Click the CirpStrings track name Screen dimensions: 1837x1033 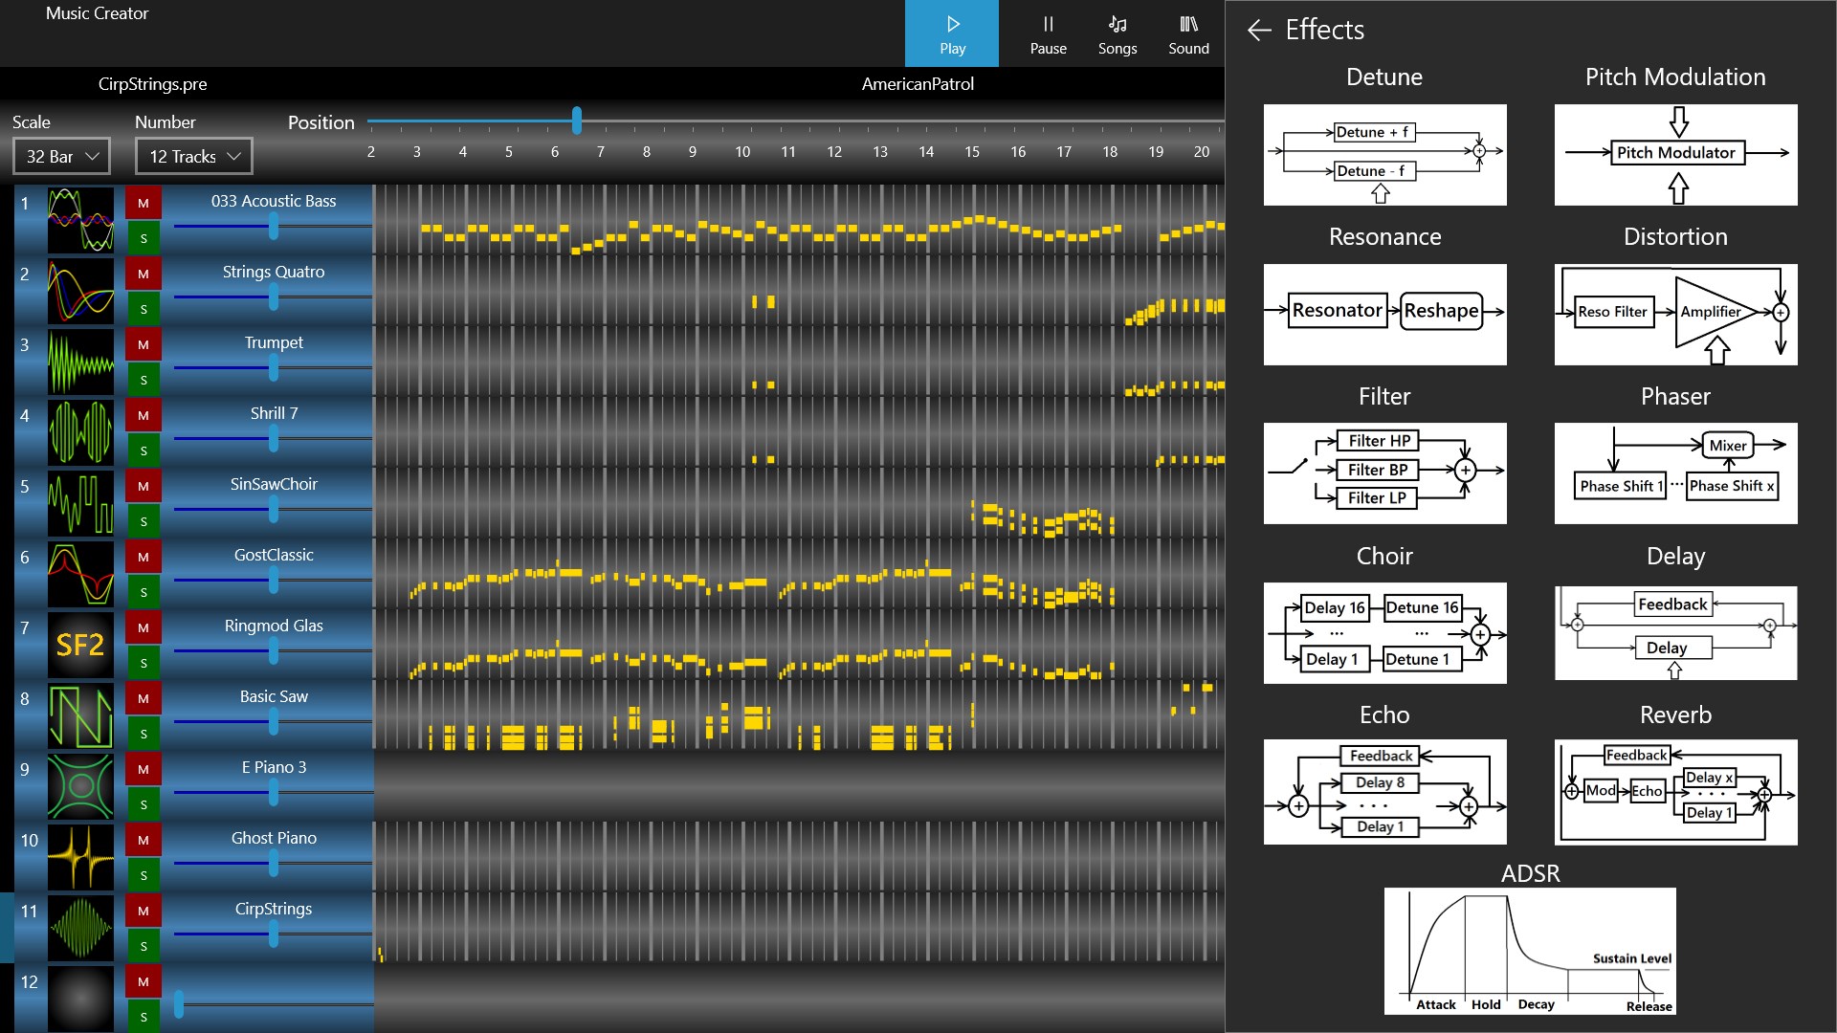[x=274, y=909]
